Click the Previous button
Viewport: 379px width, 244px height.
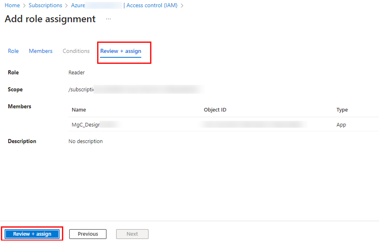[88, 234]
